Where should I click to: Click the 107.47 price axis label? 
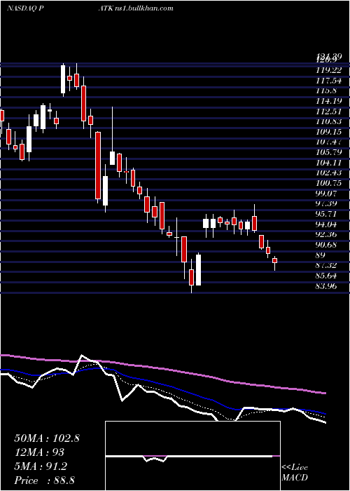(x=328, y=142)
